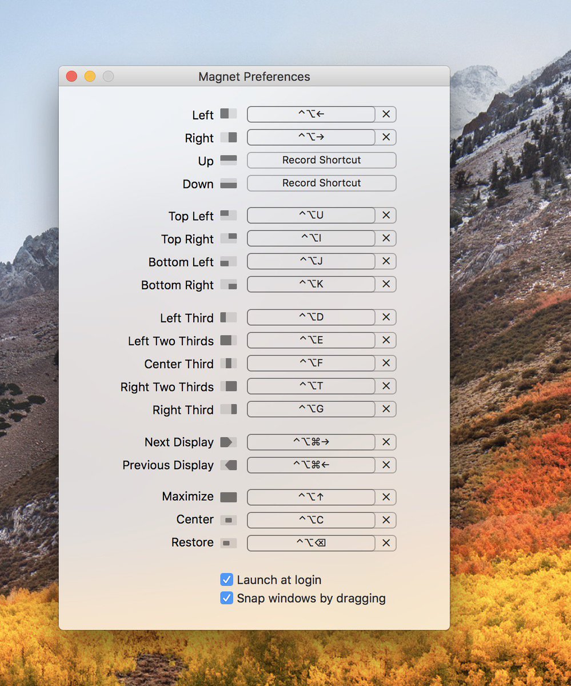Click the Down half layout icon
The width and height of the screenshot is (571, 686).
coord(229,184)
